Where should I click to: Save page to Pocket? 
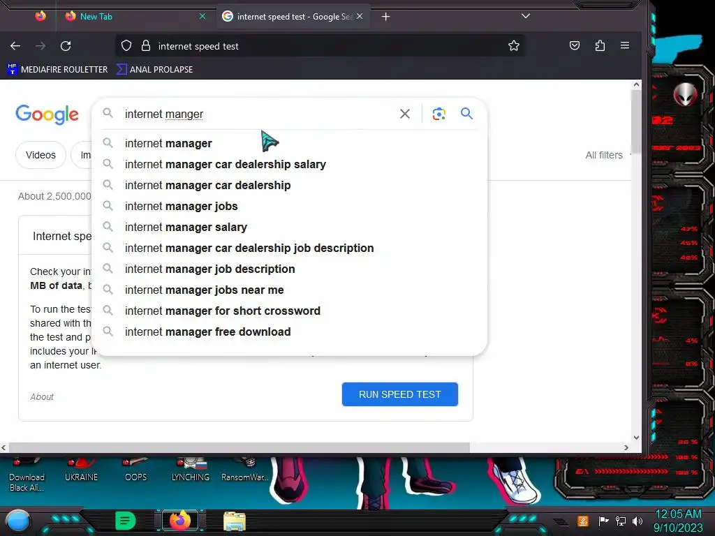(x=575, y=45)
